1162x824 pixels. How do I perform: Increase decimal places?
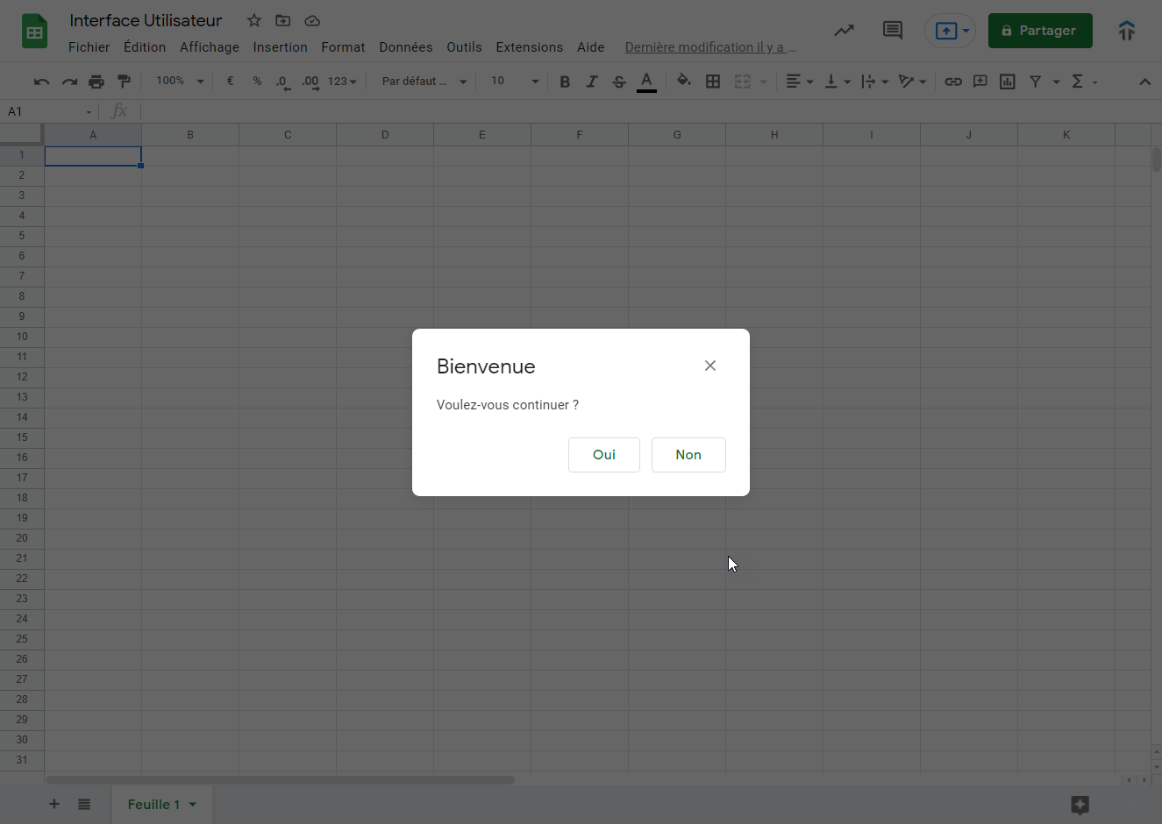310,82
